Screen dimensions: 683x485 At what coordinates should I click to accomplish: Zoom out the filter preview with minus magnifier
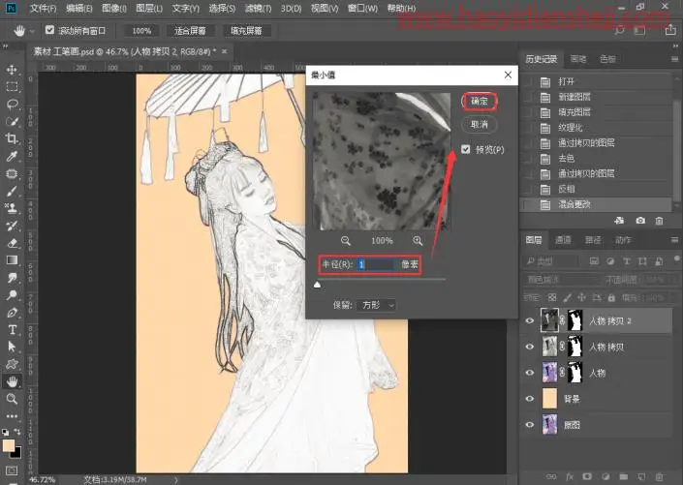pos(346,241)
